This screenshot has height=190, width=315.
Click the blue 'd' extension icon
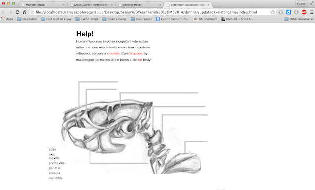click(288, 12)
